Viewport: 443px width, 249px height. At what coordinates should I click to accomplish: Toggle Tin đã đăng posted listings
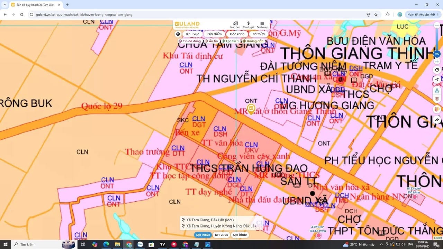pyautogui.click(x=190, y=41)
